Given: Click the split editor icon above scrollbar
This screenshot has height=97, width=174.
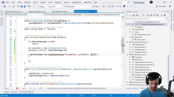Looking at the screenshot, I should [x=123, y=17].
